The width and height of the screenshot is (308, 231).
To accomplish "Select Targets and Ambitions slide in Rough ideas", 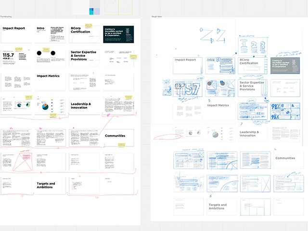I will [x=222, y=207].
